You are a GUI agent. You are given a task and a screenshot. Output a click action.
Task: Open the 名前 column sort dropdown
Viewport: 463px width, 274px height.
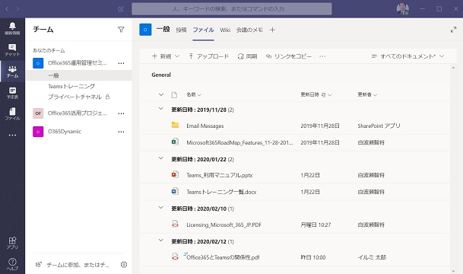pyautogui.click(x=194, y=94)
